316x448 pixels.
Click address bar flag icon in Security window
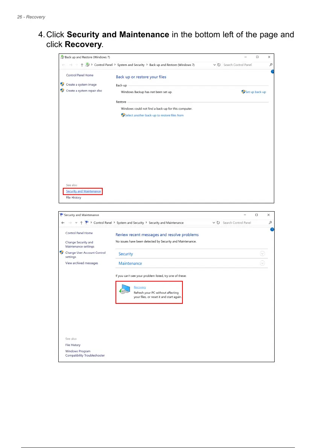click(87, 222)
